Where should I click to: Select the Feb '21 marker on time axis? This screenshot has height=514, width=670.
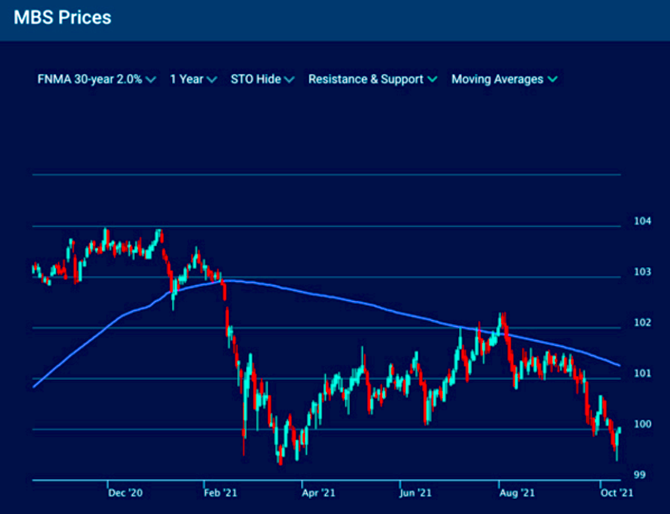pyautogui.click(x=222, y=492)
